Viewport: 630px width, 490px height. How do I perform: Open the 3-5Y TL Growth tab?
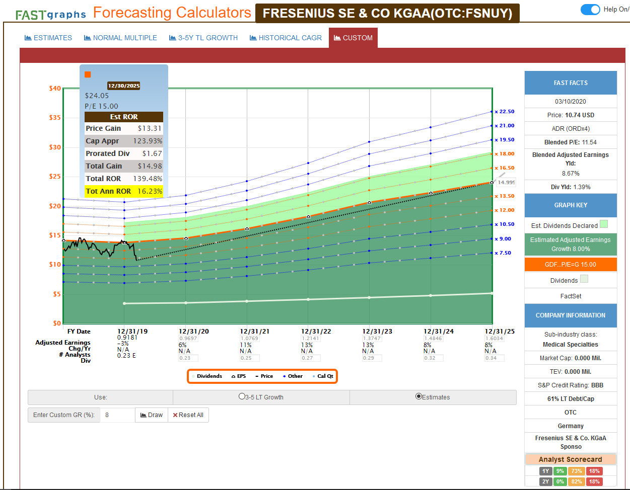[x=203, y=38]
